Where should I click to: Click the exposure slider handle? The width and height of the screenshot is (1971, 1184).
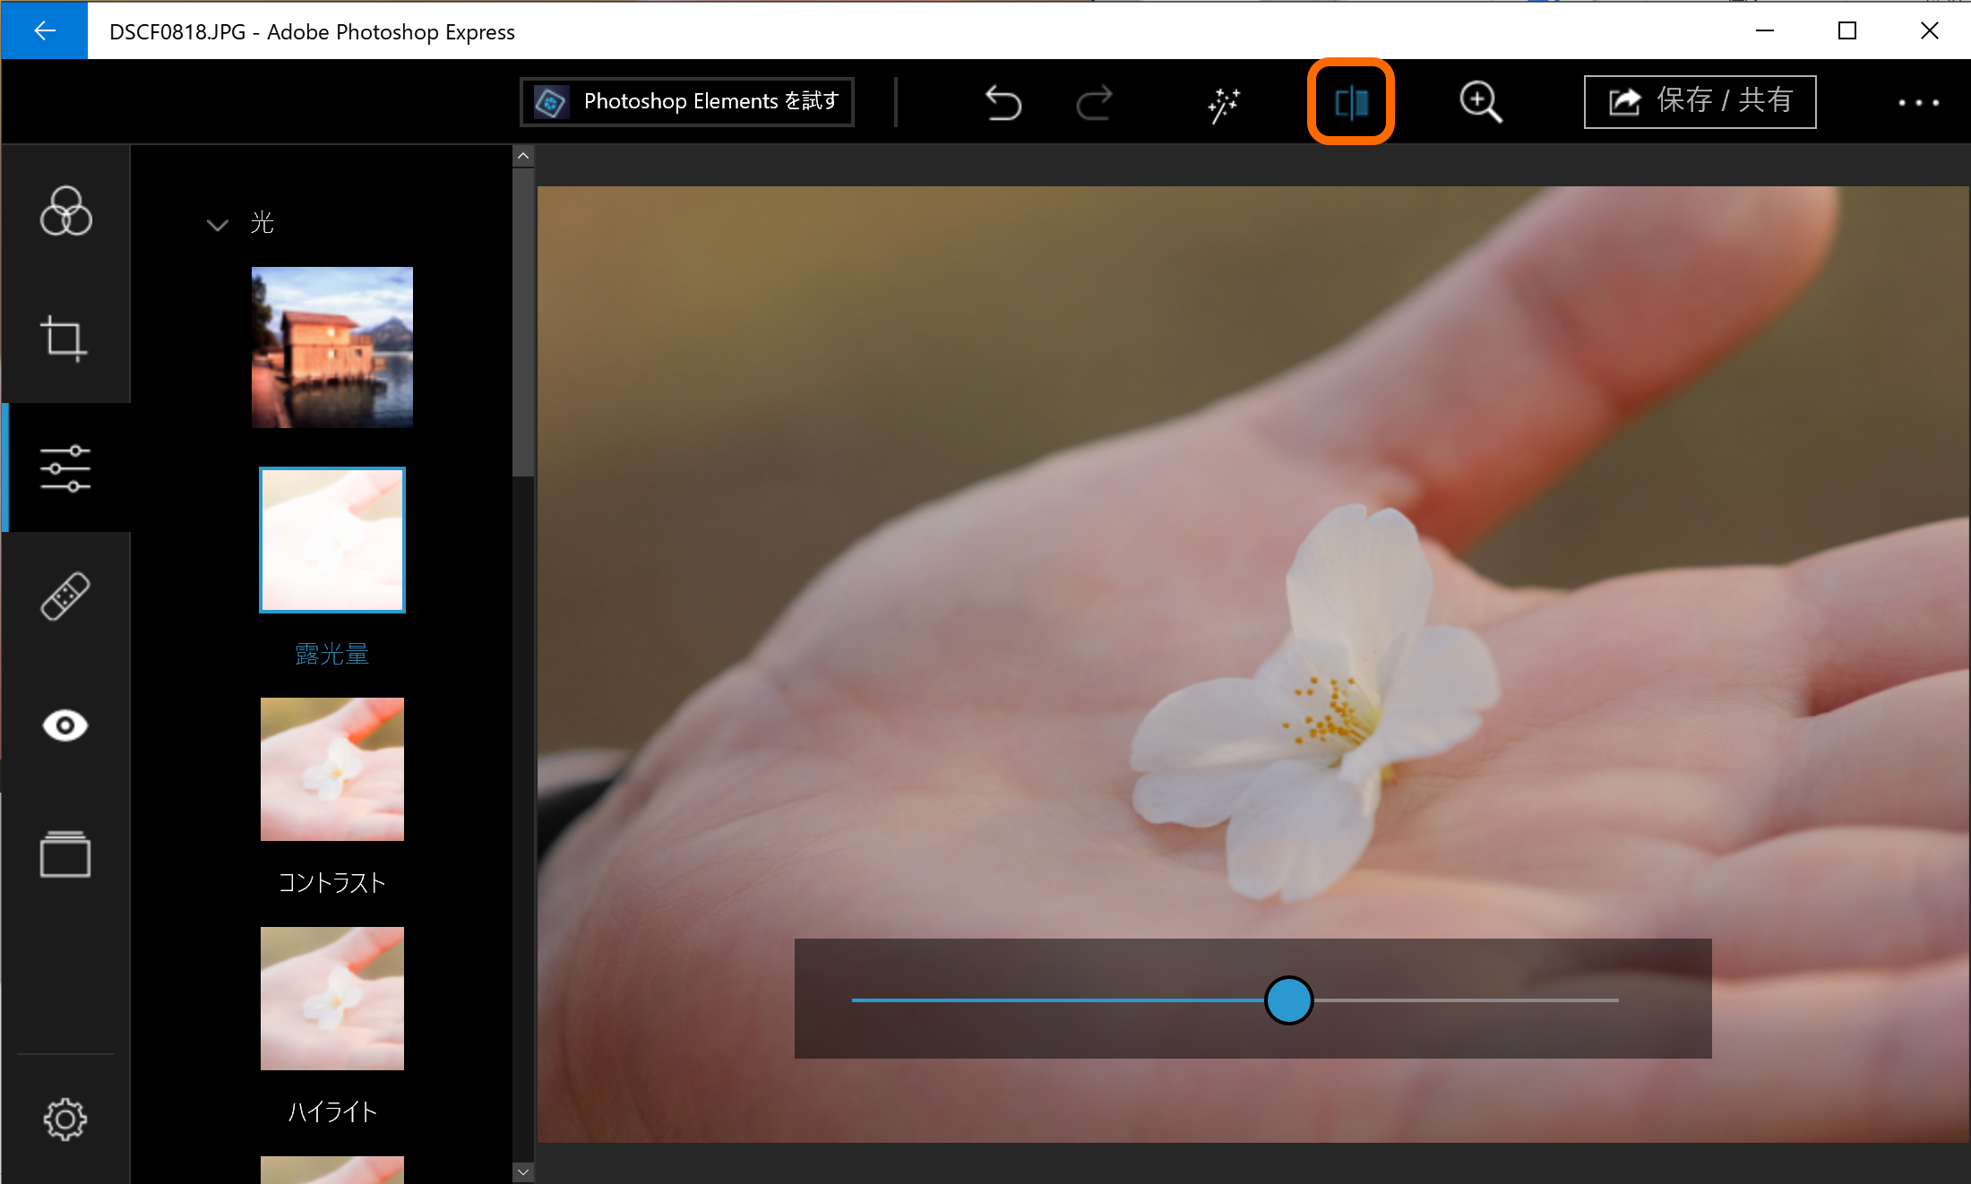1288,1000
